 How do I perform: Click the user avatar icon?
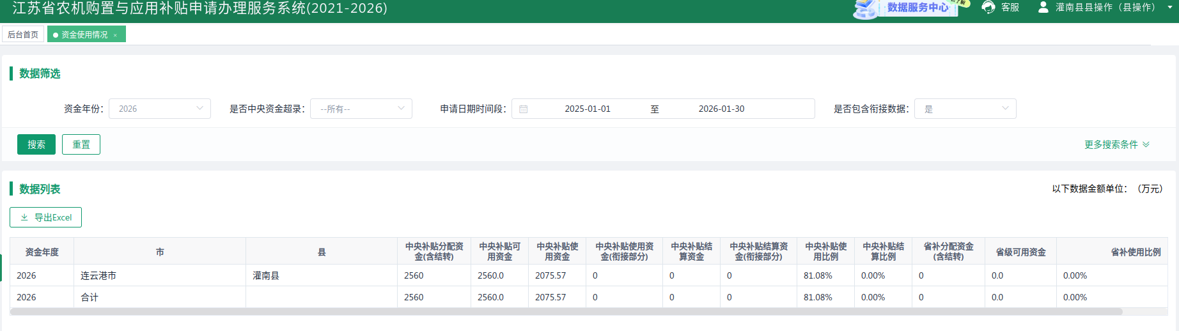tap(1043, 7)
